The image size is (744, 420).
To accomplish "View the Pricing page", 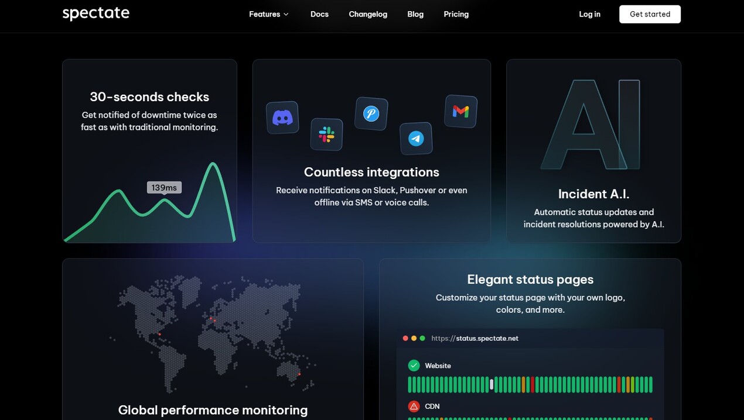I will point(456,14).
